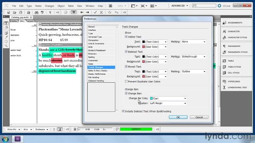Image resolution: width=255 pixels, height=143 pixels.
Task: Open the Minion Pro font dropdown
Action: [x=13, y=129]
